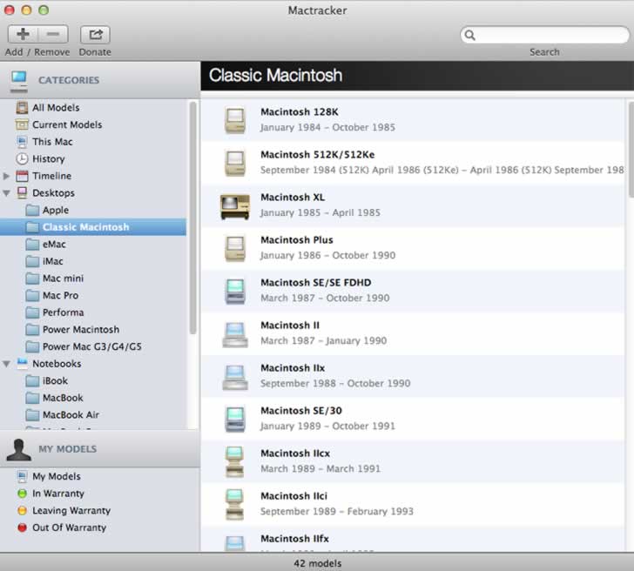Screen dimensions: 634x571
Task: Click the green zoom window button
Action: coord(44,10)
